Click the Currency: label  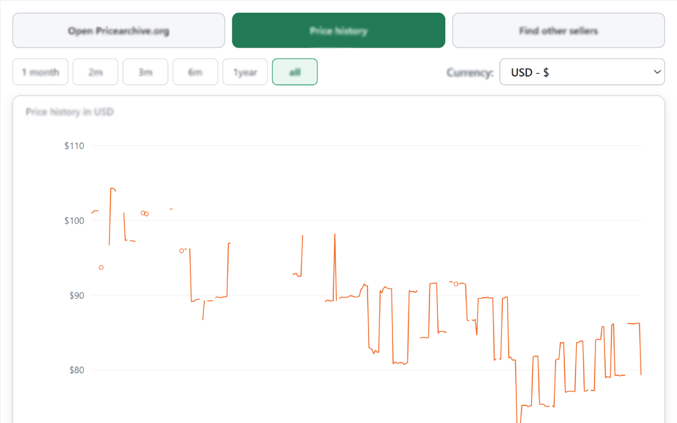(x=470, y=72)
